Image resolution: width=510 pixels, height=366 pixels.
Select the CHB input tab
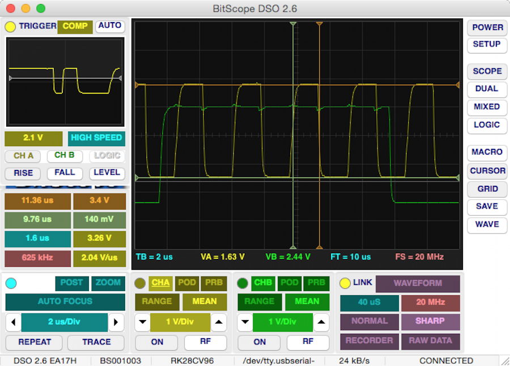(263, 283)
